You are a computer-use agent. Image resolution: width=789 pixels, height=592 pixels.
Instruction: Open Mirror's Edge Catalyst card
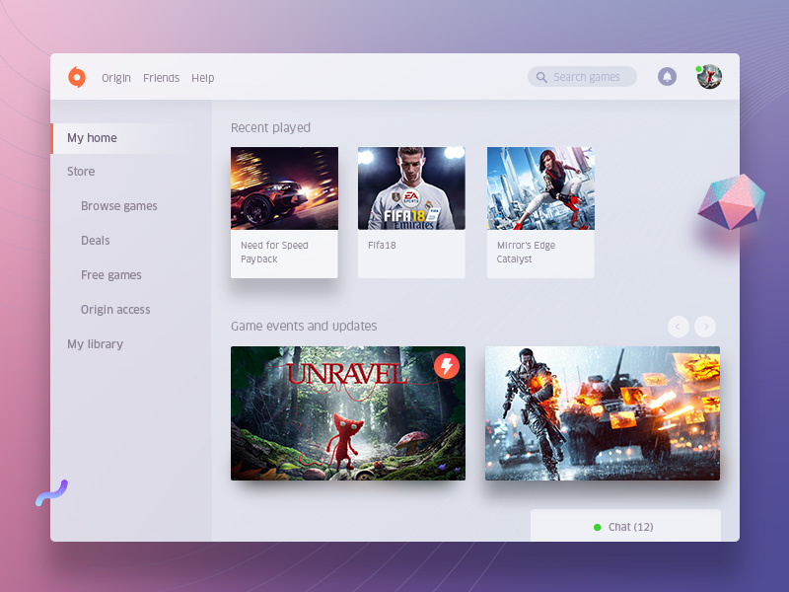(540, 212)
